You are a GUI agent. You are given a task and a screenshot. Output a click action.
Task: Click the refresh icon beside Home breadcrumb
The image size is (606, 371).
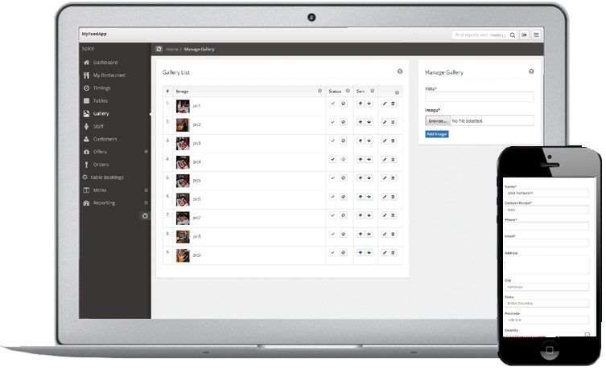click(x=159, y=49)
